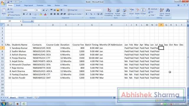Switch to the Data tab
The image size is (189, 106).
coord(49,5)
